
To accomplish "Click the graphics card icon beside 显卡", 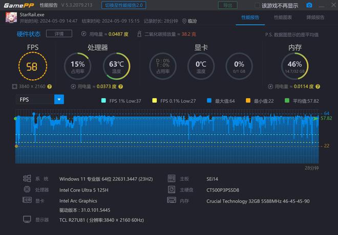I will point(27,200).
